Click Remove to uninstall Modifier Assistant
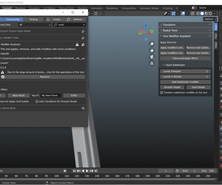Image resolution: width=222 pixels, height=185 pixels. 45,77
